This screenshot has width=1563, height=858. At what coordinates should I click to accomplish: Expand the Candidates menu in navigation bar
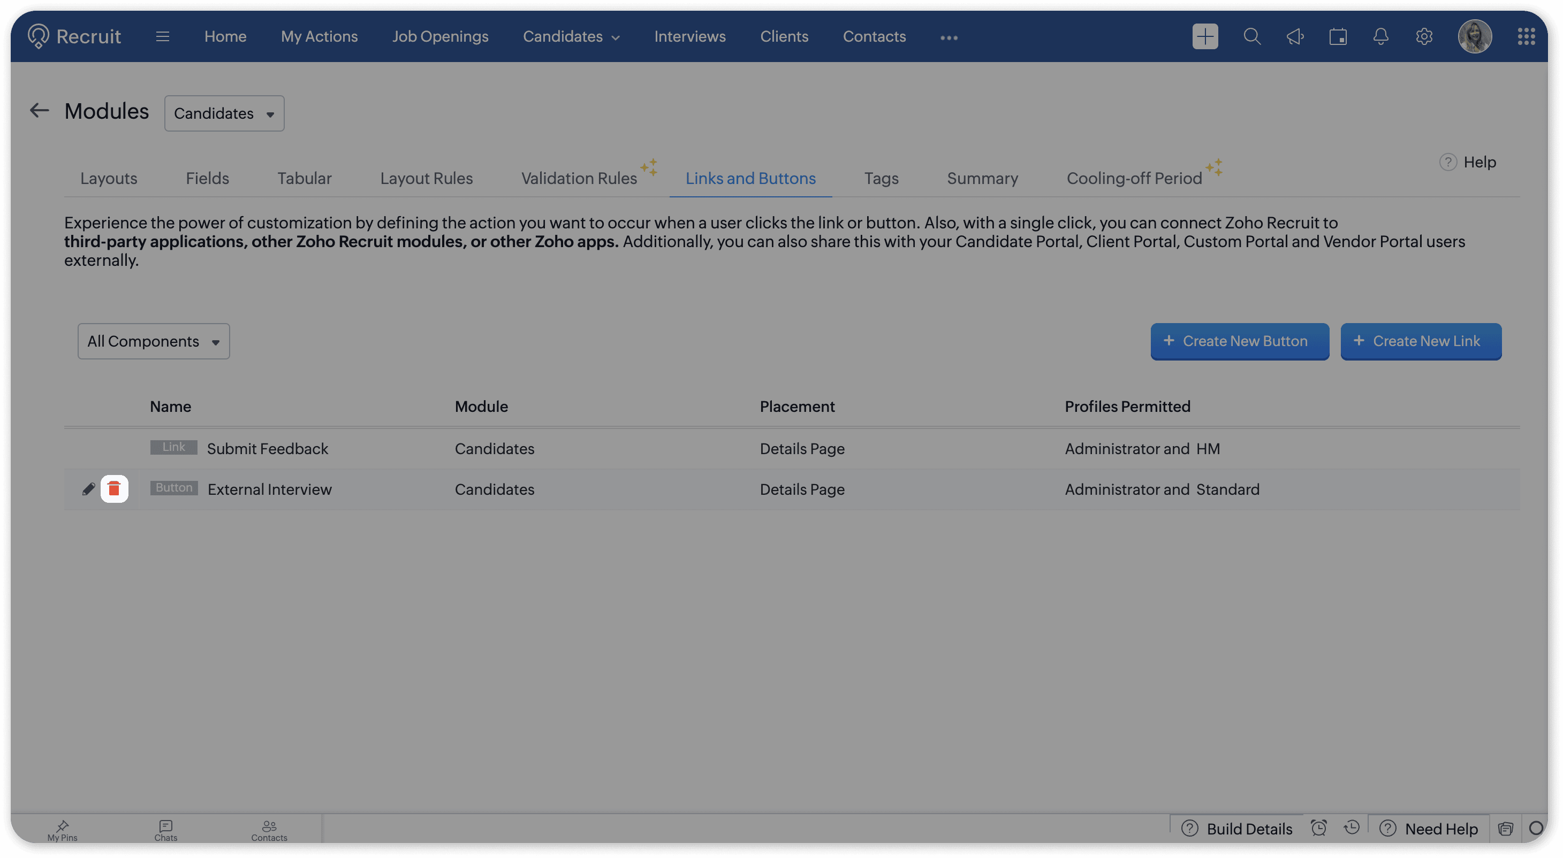click(571, 37)
